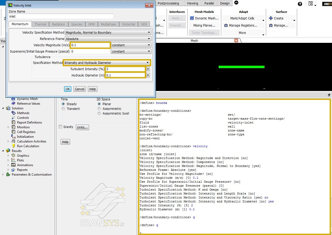Click the Calculation Activities icon
332x235 pixels.
pyautogui.click(x=13, y=141)
